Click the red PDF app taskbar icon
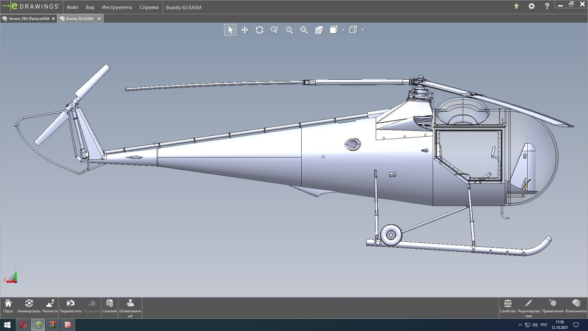 point(68,325)
